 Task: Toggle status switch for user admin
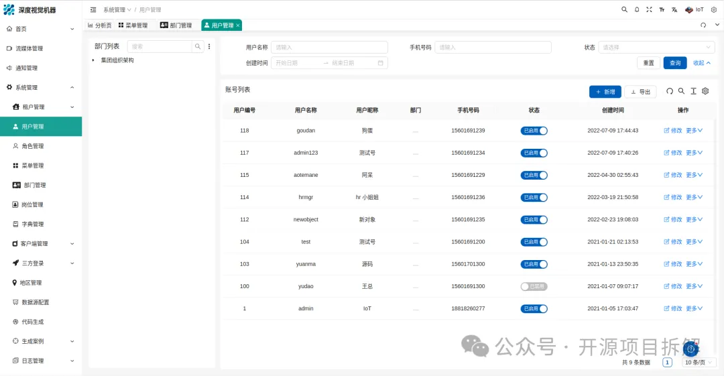tap(534, 308)
